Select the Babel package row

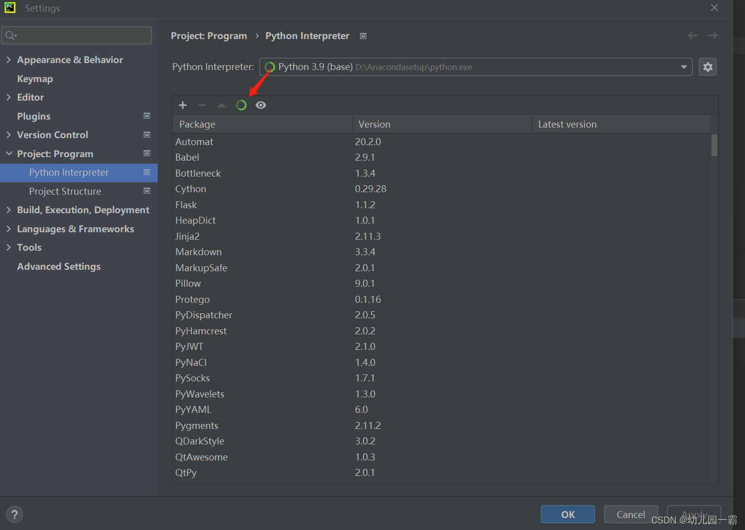442,157
